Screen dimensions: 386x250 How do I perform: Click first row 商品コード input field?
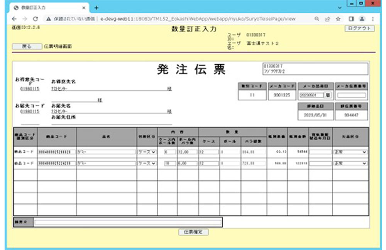point(57,152)
